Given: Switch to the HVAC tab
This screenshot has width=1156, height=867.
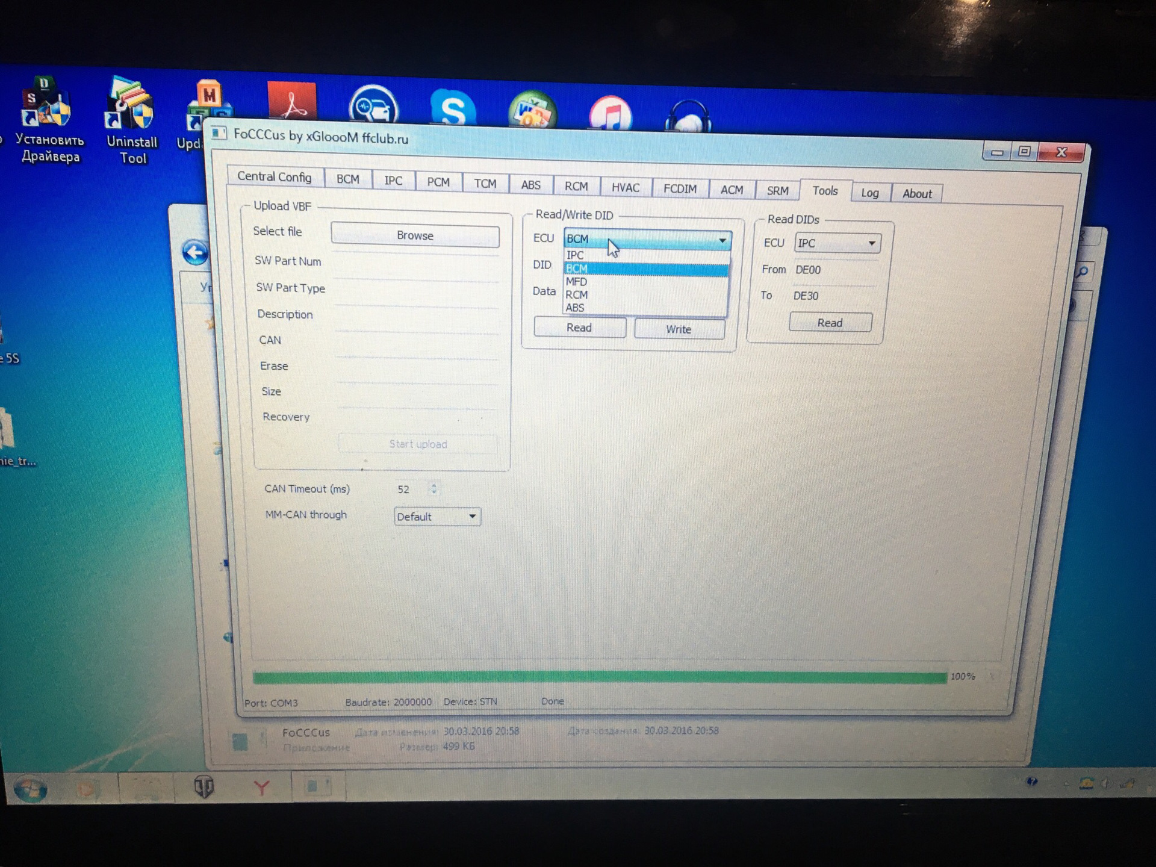Looking at the screenshot, I should click(x=626, y=187).
